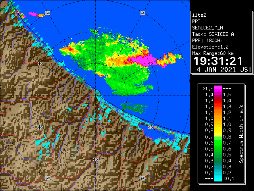Pick the orange 1.1–1.2 legend color band
Screen dimensions: 254x191
pyautogui.click(x=218, y=113)
